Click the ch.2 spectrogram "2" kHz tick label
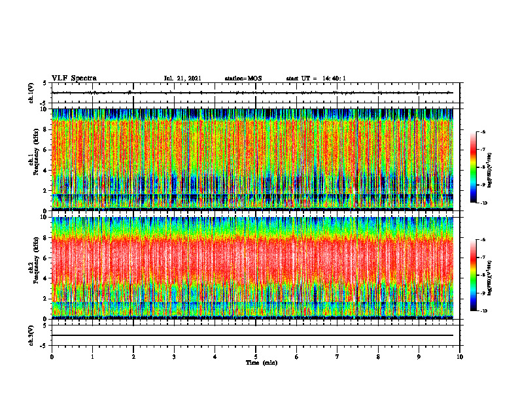The height and width of the screenshot is (400, 518). click(46, 299)
